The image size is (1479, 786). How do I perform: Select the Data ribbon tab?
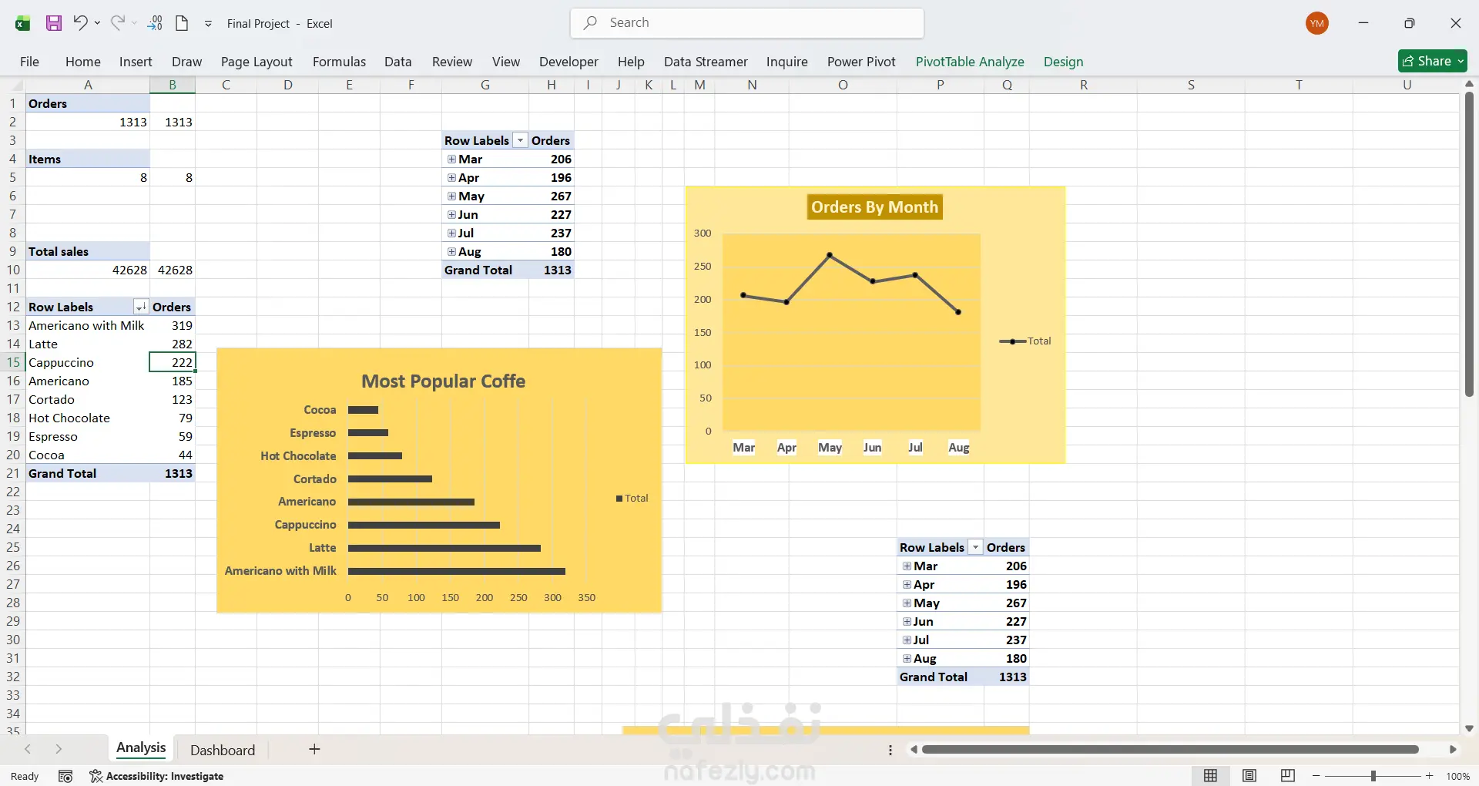pyautogui.click(x=398, y=62)
